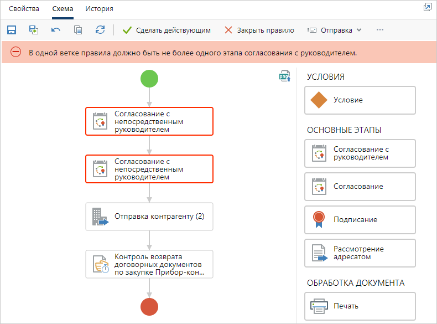The height and width of the screenshot is (324, 437).
Task: Click the Save and close icon
Action: coord(34,30)
